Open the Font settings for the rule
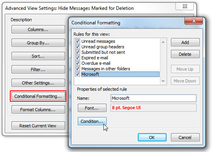Viewport: 212px width, 152px height. 92,108
